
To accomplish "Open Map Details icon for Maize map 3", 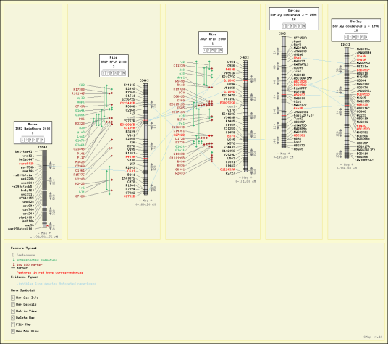I will click(x=27, y=140).
